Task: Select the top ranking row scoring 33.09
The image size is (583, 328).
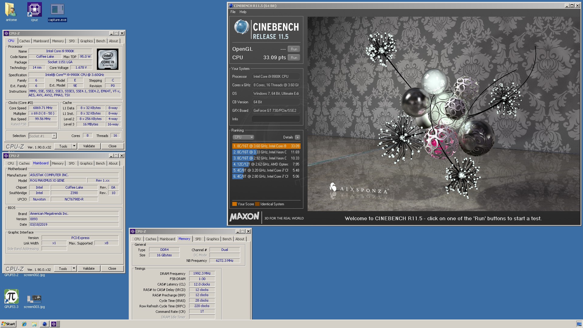Action: click(x=266, y=146)
